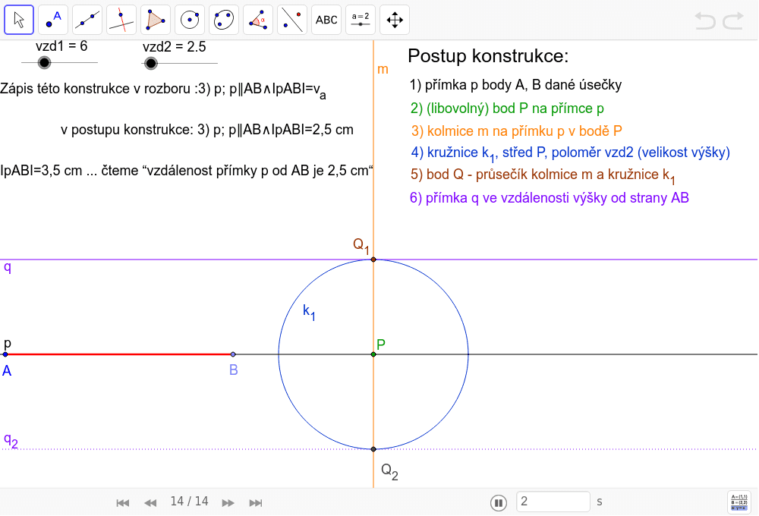Click step '5) bod Q - průsečík kolmice'
Screen dimensions: 759x516
click(x=543, y=176)
